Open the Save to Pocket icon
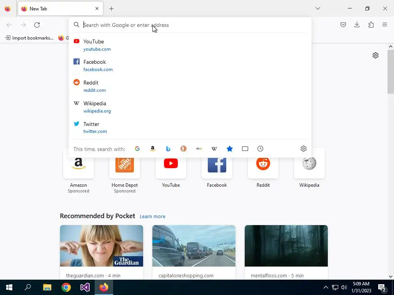Viewport: 394px width, 295px height. [343, 25]
